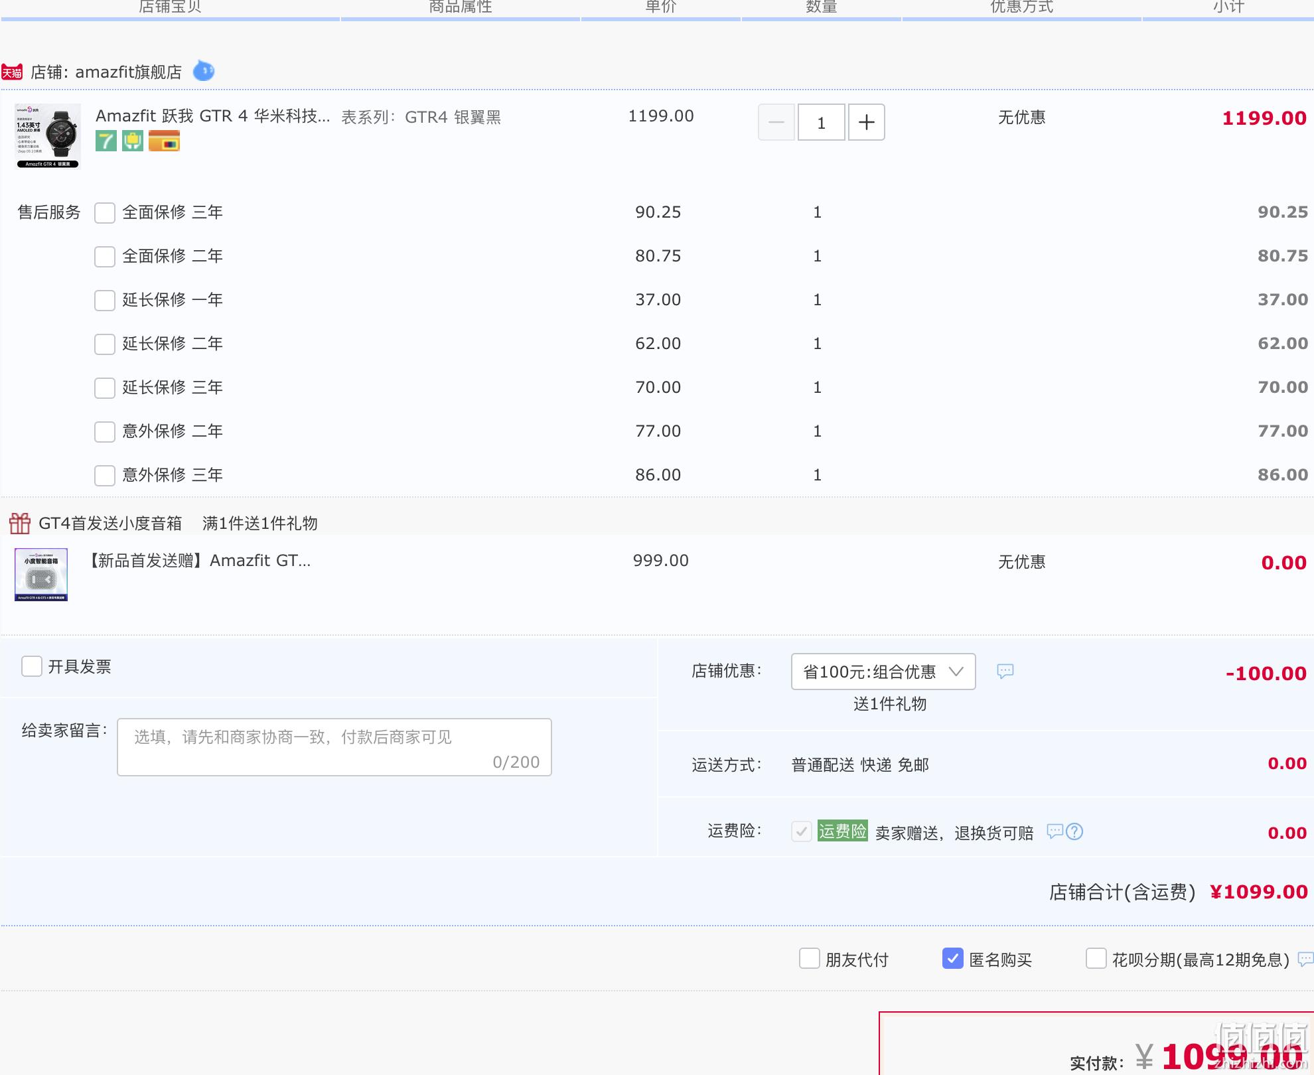This screenshot has width=1314, height=1075.
Task: Increase quantity with the plus button
Action: click(x=867, y=122)
